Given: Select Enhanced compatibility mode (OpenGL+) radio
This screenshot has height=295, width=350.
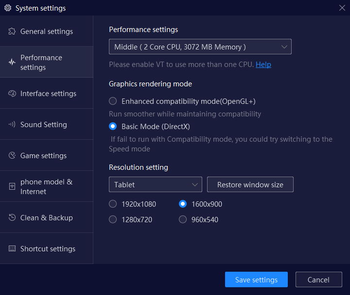Looking at the screenshot, I should [113, 101].
